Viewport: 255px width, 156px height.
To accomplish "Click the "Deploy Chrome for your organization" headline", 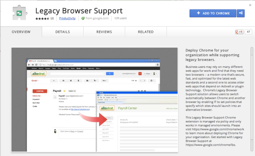I will tap(212, 55).
